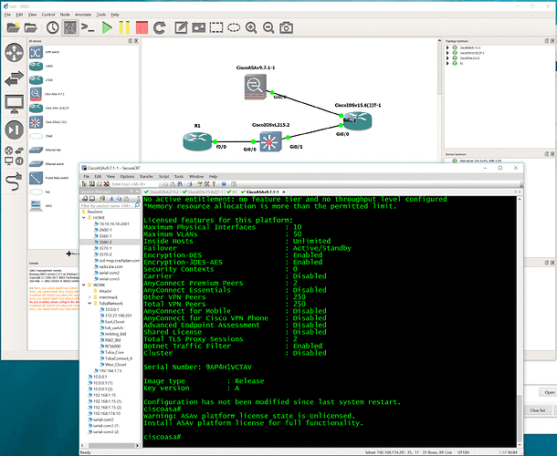The height and width of the screenshot is (456, 557).
Task: Suspend all nodes with the yellow pause icon
Action: pos(124,27)
